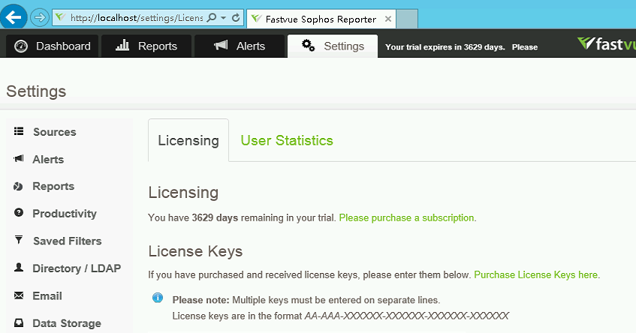Open Saved Filters in sidebar
636x333 pixels.
68,241
